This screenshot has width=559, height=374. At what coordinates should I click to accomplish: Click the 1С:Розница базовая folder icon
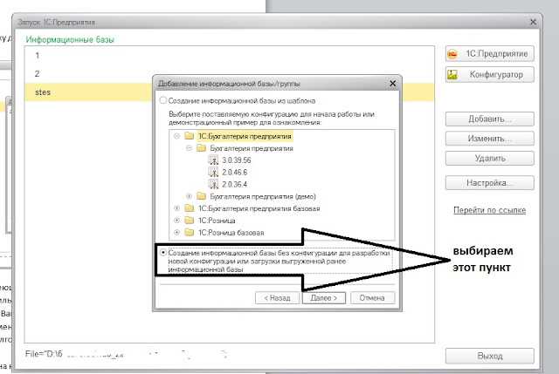coord(190,233)
